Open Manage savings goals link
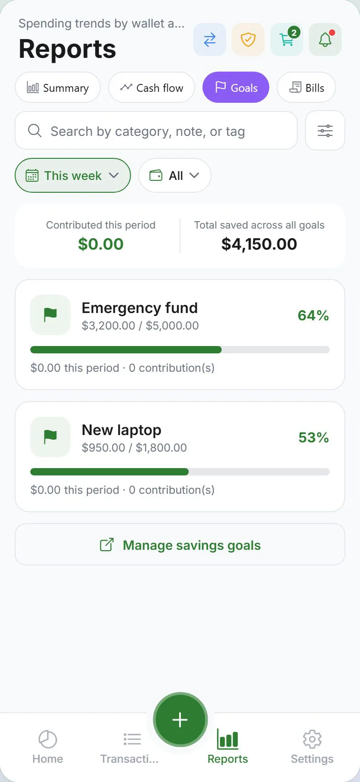360x782 pixels. coord(180,545)
